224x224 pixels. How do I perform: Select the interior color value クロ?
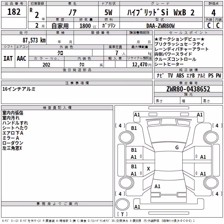pos(82,65)
